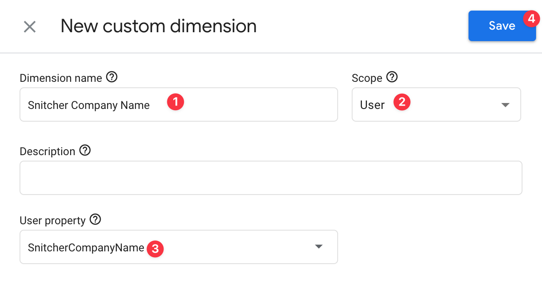This screenshot has height=284, width=542.
Task: Click the Description help icon
Action: 85,150
